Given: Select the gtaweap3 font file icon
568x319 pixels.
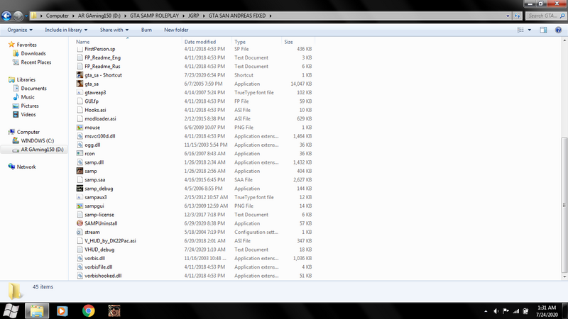Looking at the screenshot, I should click(x=80, y=93).
